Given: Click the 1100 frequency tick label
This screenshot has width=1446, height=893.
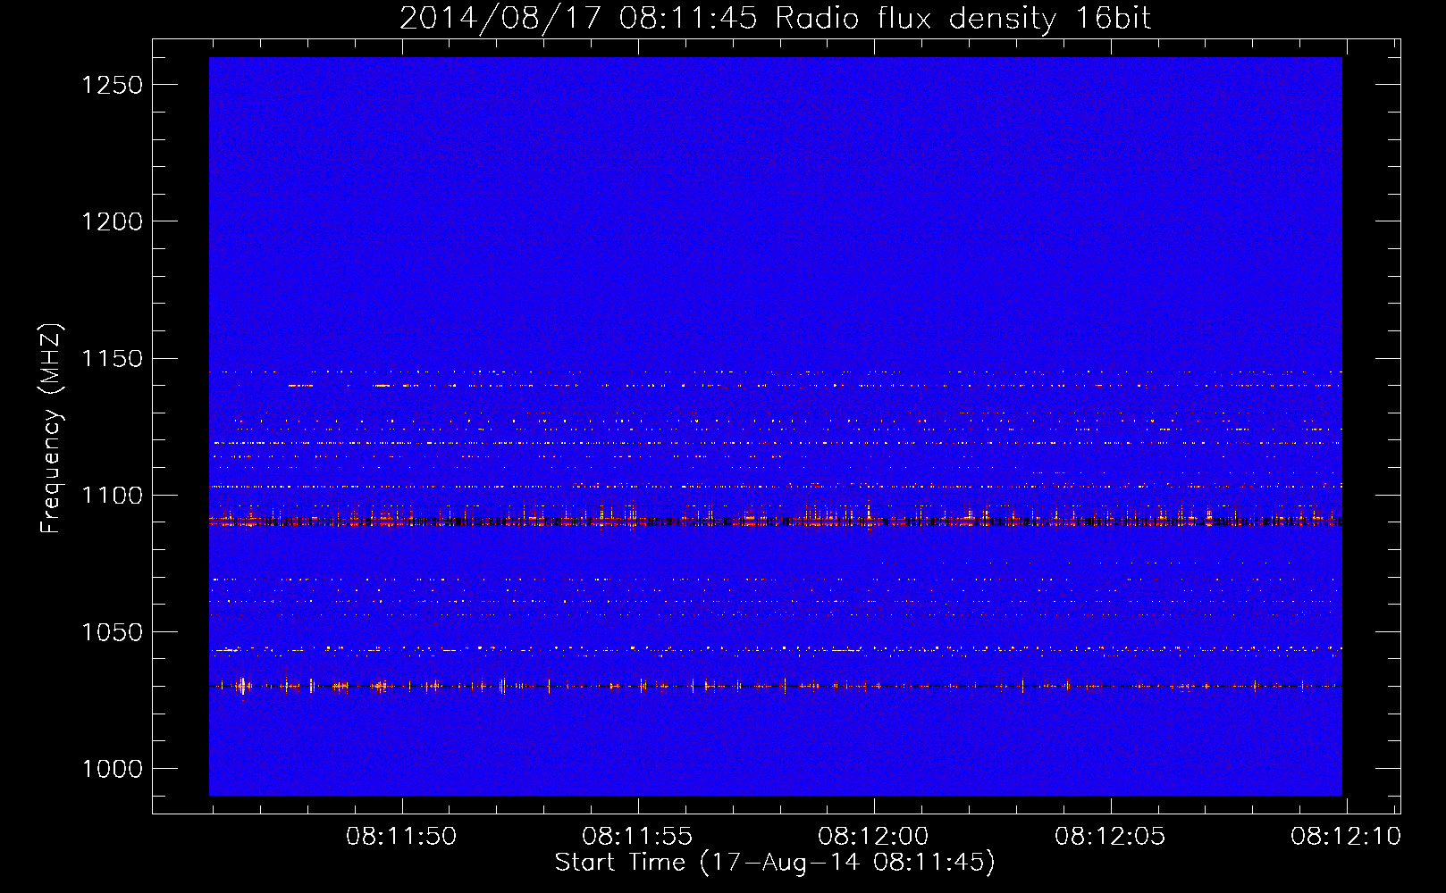Looking at the screenshot, I should coord(113,496).
